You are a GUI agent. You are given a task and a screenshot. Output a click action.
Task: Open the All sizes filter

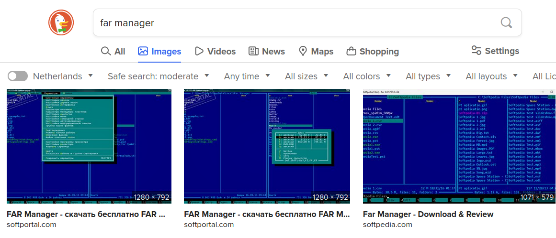pyautogui.click(x=306, y=76)
